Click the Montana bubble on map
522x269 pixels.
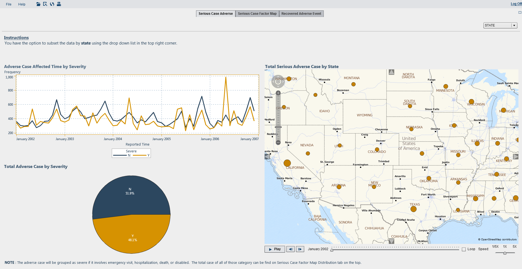pos(353,84)
